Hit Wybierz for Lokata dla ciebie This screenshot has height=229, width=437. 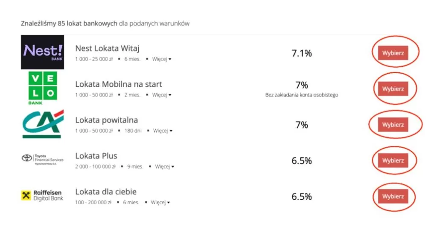click(x=393, y=197)
